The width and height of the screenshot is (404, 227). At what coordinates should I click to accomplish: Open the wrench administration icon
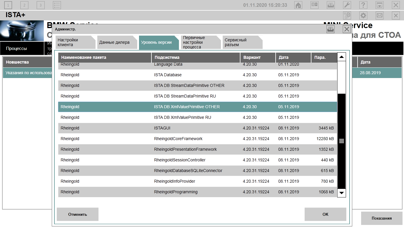tap(347, 5)
